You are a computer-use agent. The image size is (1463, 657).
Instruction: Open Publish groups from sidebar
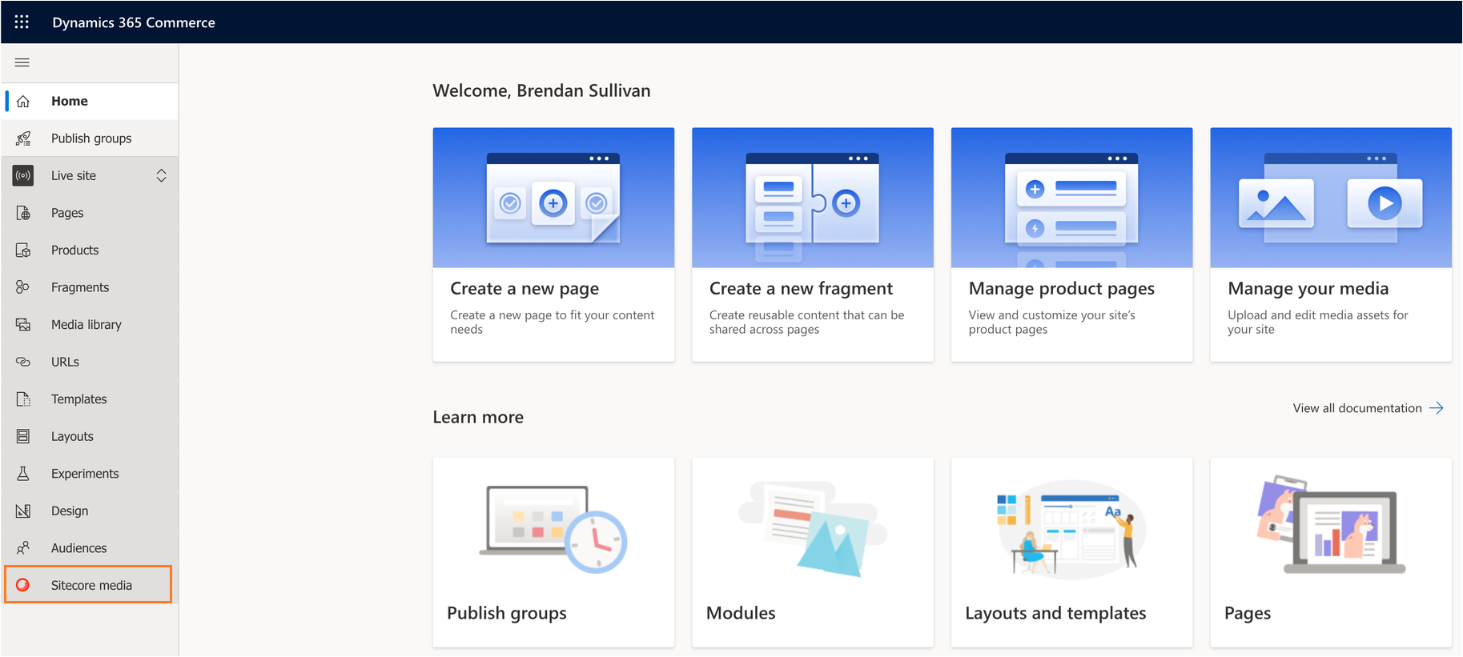(90, 138)
